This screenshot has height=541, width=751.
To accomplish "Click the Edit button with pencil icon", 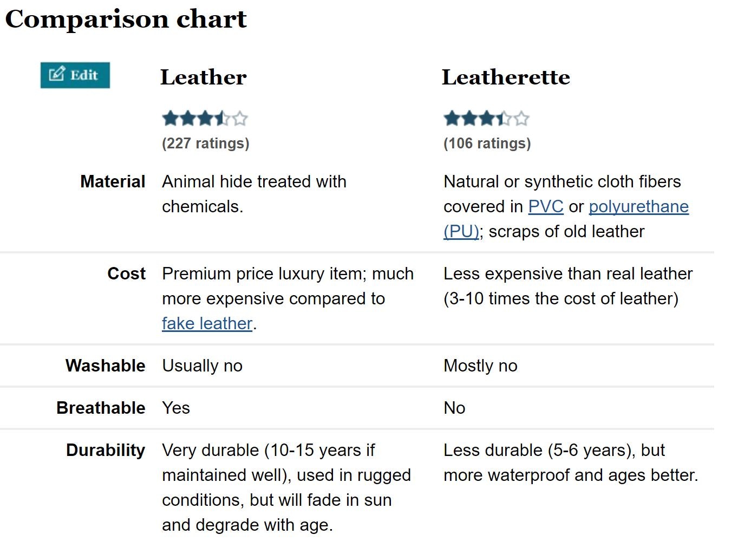I will [75, 75].
